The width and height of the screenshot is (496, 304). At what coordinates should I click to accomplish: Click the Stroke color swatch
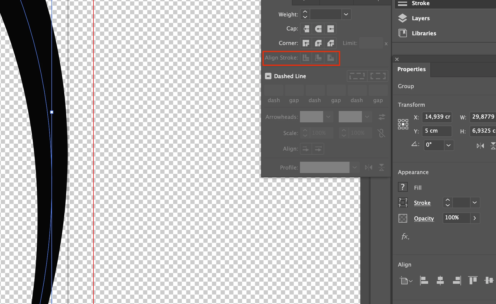click(403, 202)
